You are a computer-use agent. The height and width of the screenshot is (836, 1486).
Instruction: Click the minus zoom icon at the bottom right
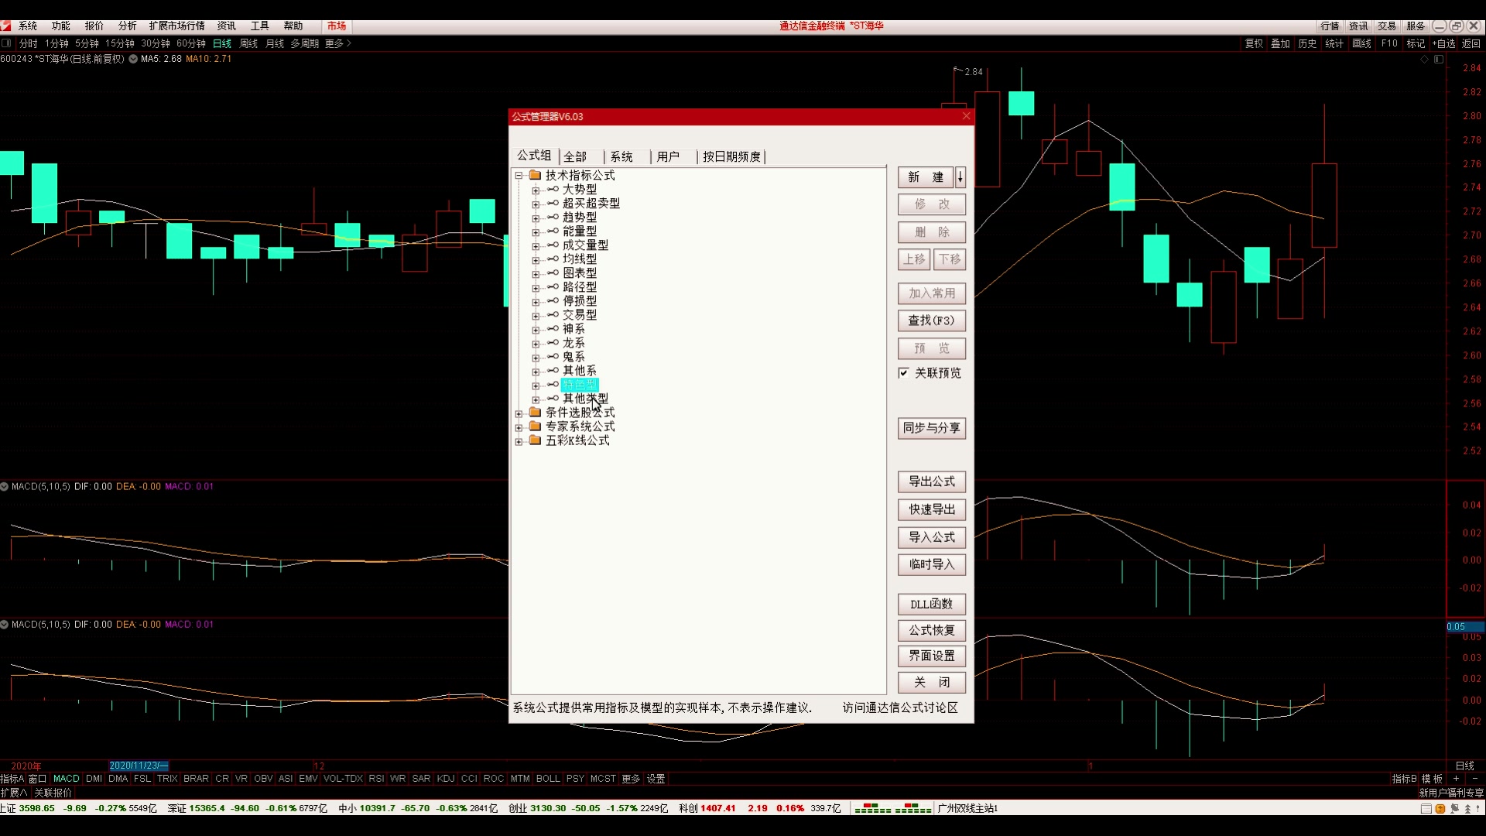click(x=1474, y=779)
